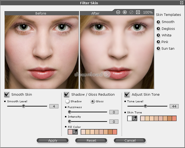Screen dimensions: 185x148
Task: Click the zoom out minus icon
Action: [x=118, y=12]
